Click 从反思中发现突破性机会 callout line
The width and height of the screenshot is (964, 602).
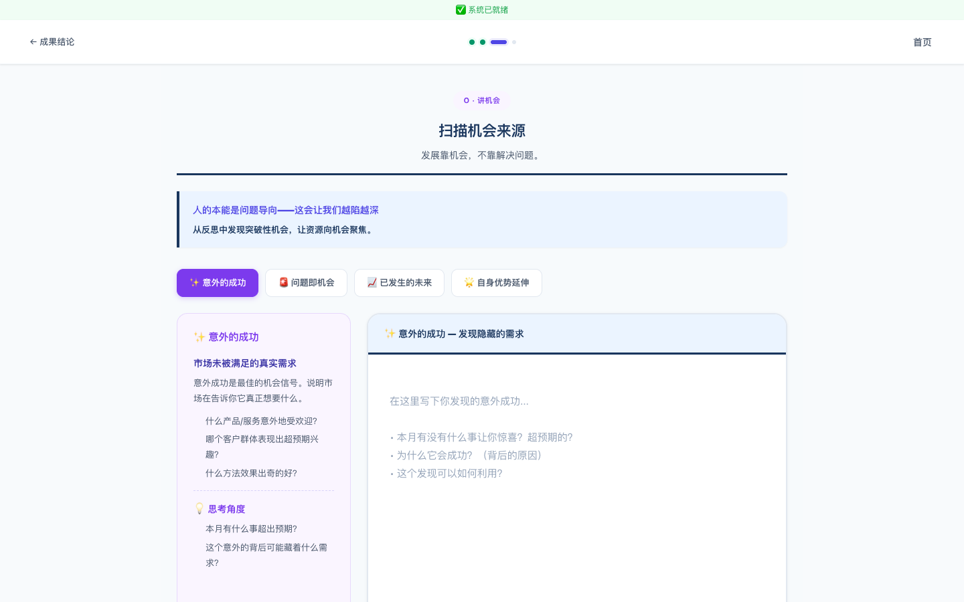tap(285, 229)
